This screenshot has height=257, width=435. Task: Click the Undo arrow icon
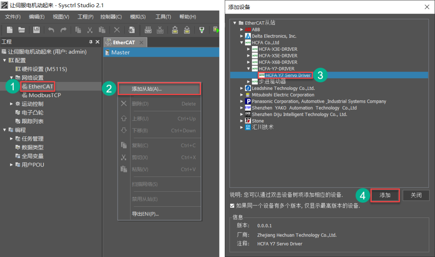[51, 30]
